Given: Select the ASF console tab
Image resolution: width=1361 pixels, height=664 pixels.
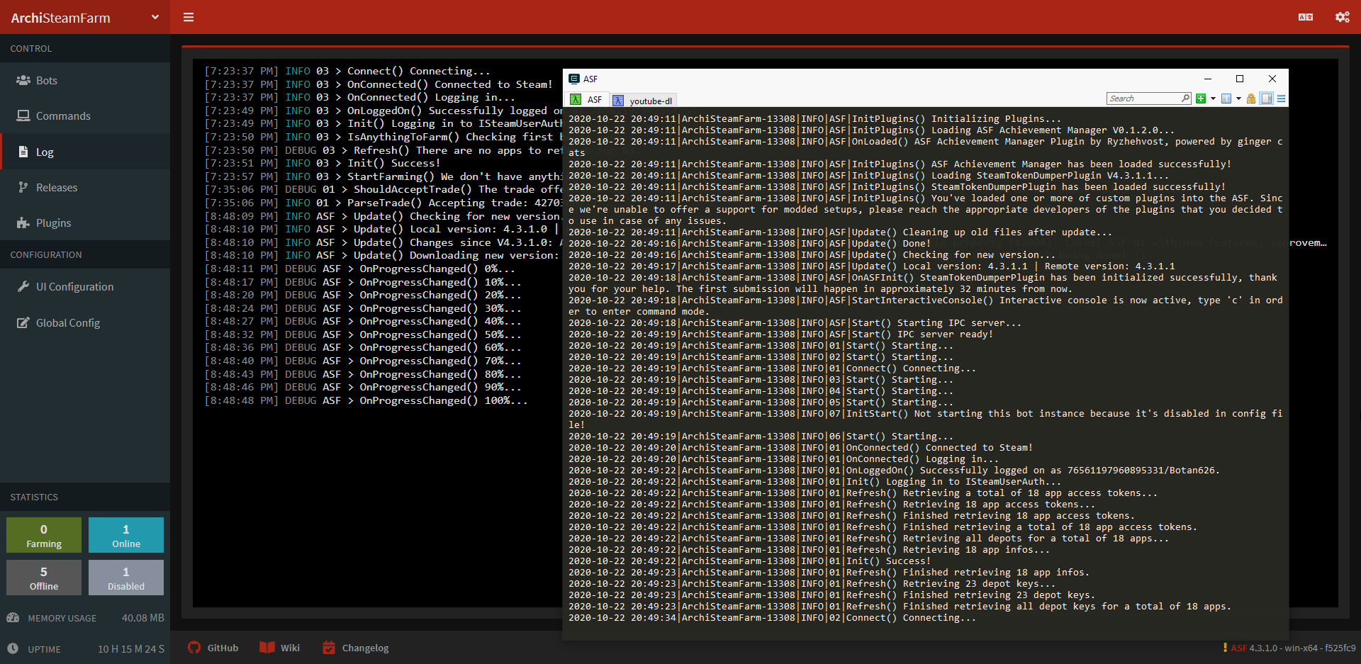Looking at the screenshot, I should pyautogui.click(x=587, y=100).
